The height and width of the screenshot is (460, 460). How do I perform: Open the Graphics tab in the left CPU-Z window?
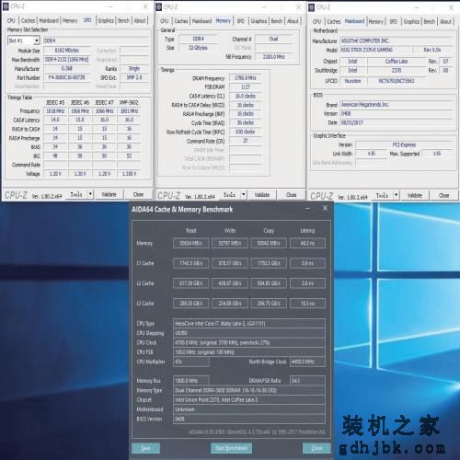point(106,20)
